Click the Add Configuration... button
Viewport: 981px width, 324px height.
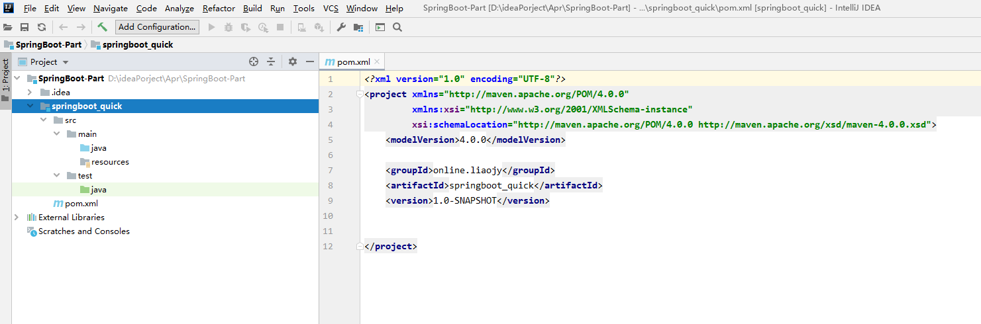[x=157, y=27]
